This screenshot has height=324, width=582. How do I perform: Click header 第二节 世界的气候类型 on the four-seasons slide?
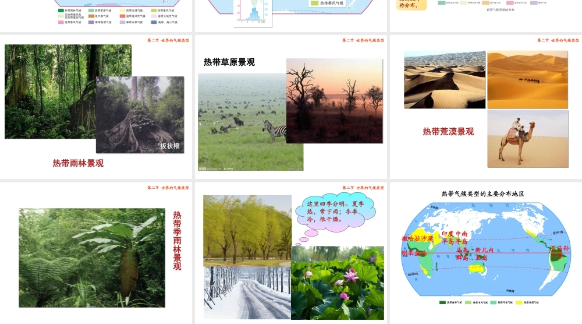pos(363,188)
